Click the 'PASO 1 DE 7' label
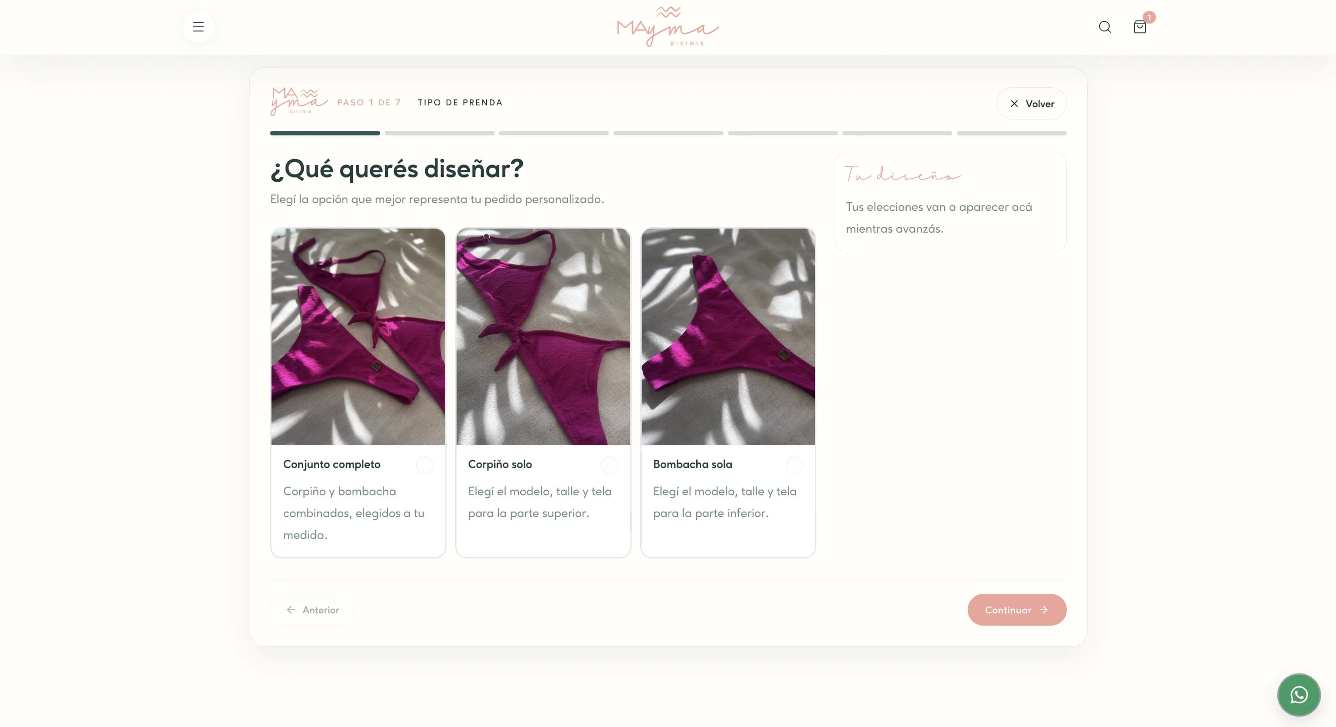The width and height of the screenshot is (1336, 727). pos(369,103)
